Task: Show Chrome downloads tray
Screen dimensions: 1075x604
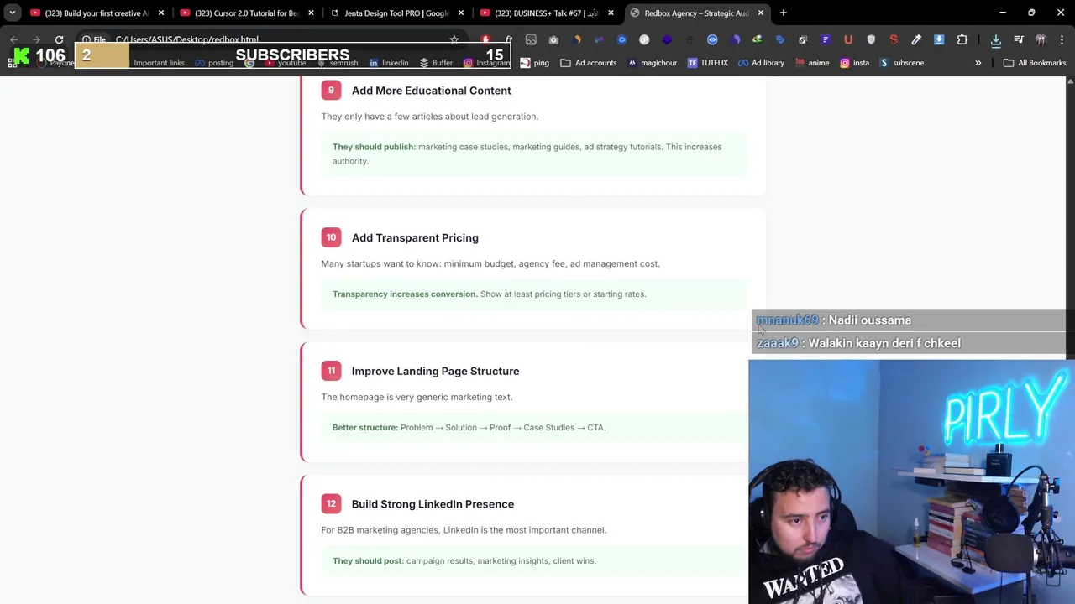Action: click(x=996, y=39)
